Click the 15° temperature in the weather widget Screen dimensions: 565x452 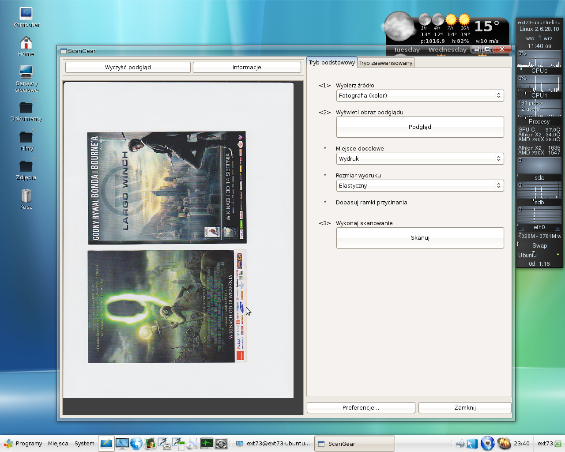tap(487, 26)
